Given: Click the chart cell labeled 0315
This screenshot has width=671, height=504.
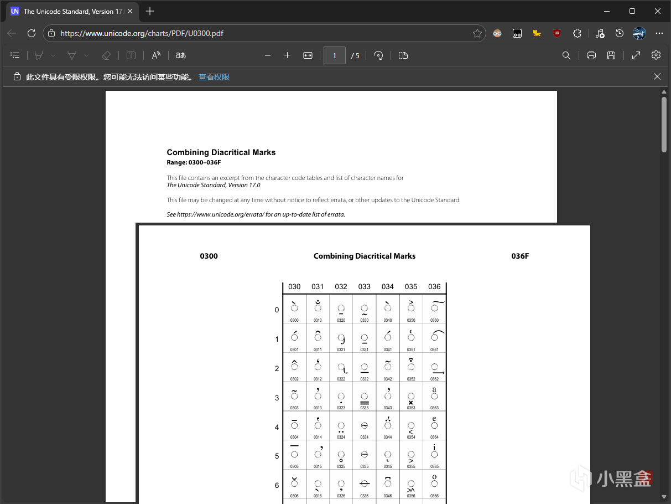Looking at the screenshot, I should 318,455.
